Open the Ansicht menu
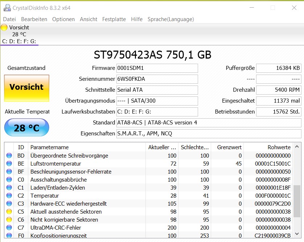 89,19
